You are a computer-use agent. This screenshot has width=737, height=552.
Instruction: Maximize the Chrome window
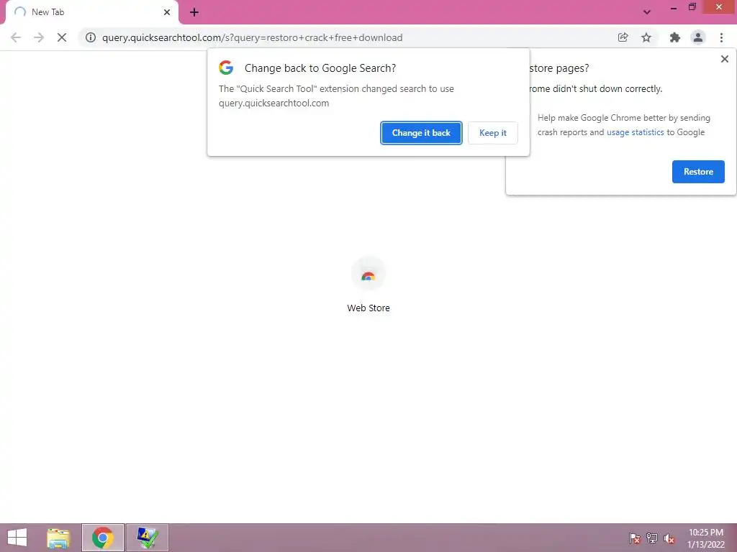pos(692,7)
